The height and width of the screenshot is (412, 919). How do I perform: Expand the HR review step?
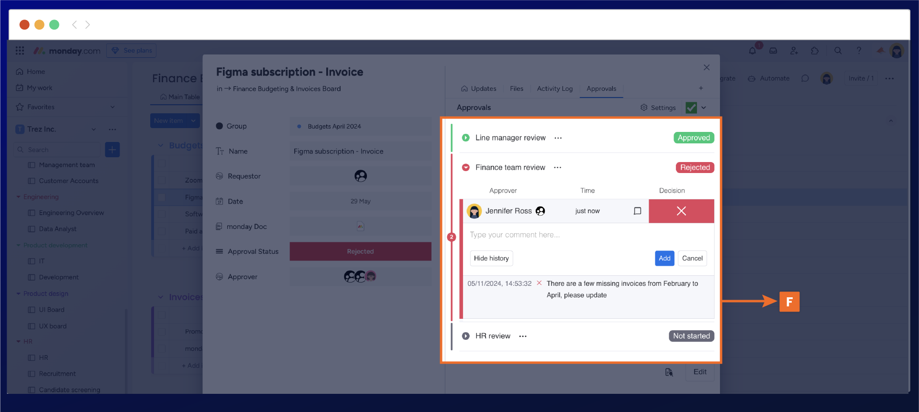point(465,336)
